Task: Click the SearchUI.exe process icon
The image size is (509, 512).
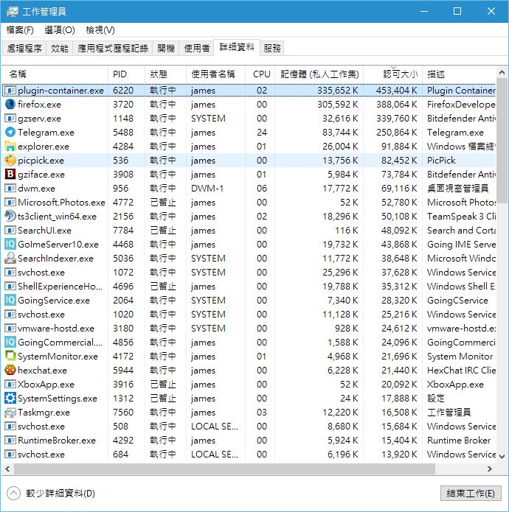Action: (x=10, y=230)
